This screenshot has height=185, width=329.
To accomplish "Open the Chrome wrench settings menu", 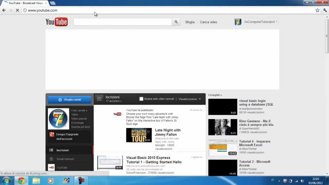I will point(325,10).
